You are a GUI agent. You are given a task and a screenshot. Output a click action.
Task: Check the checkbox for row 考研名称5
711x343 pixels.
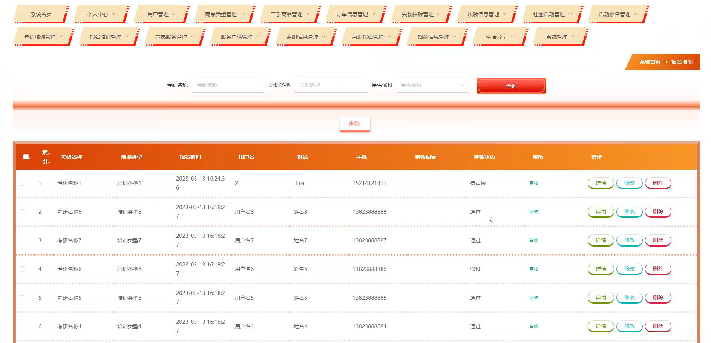pos(22,298)
